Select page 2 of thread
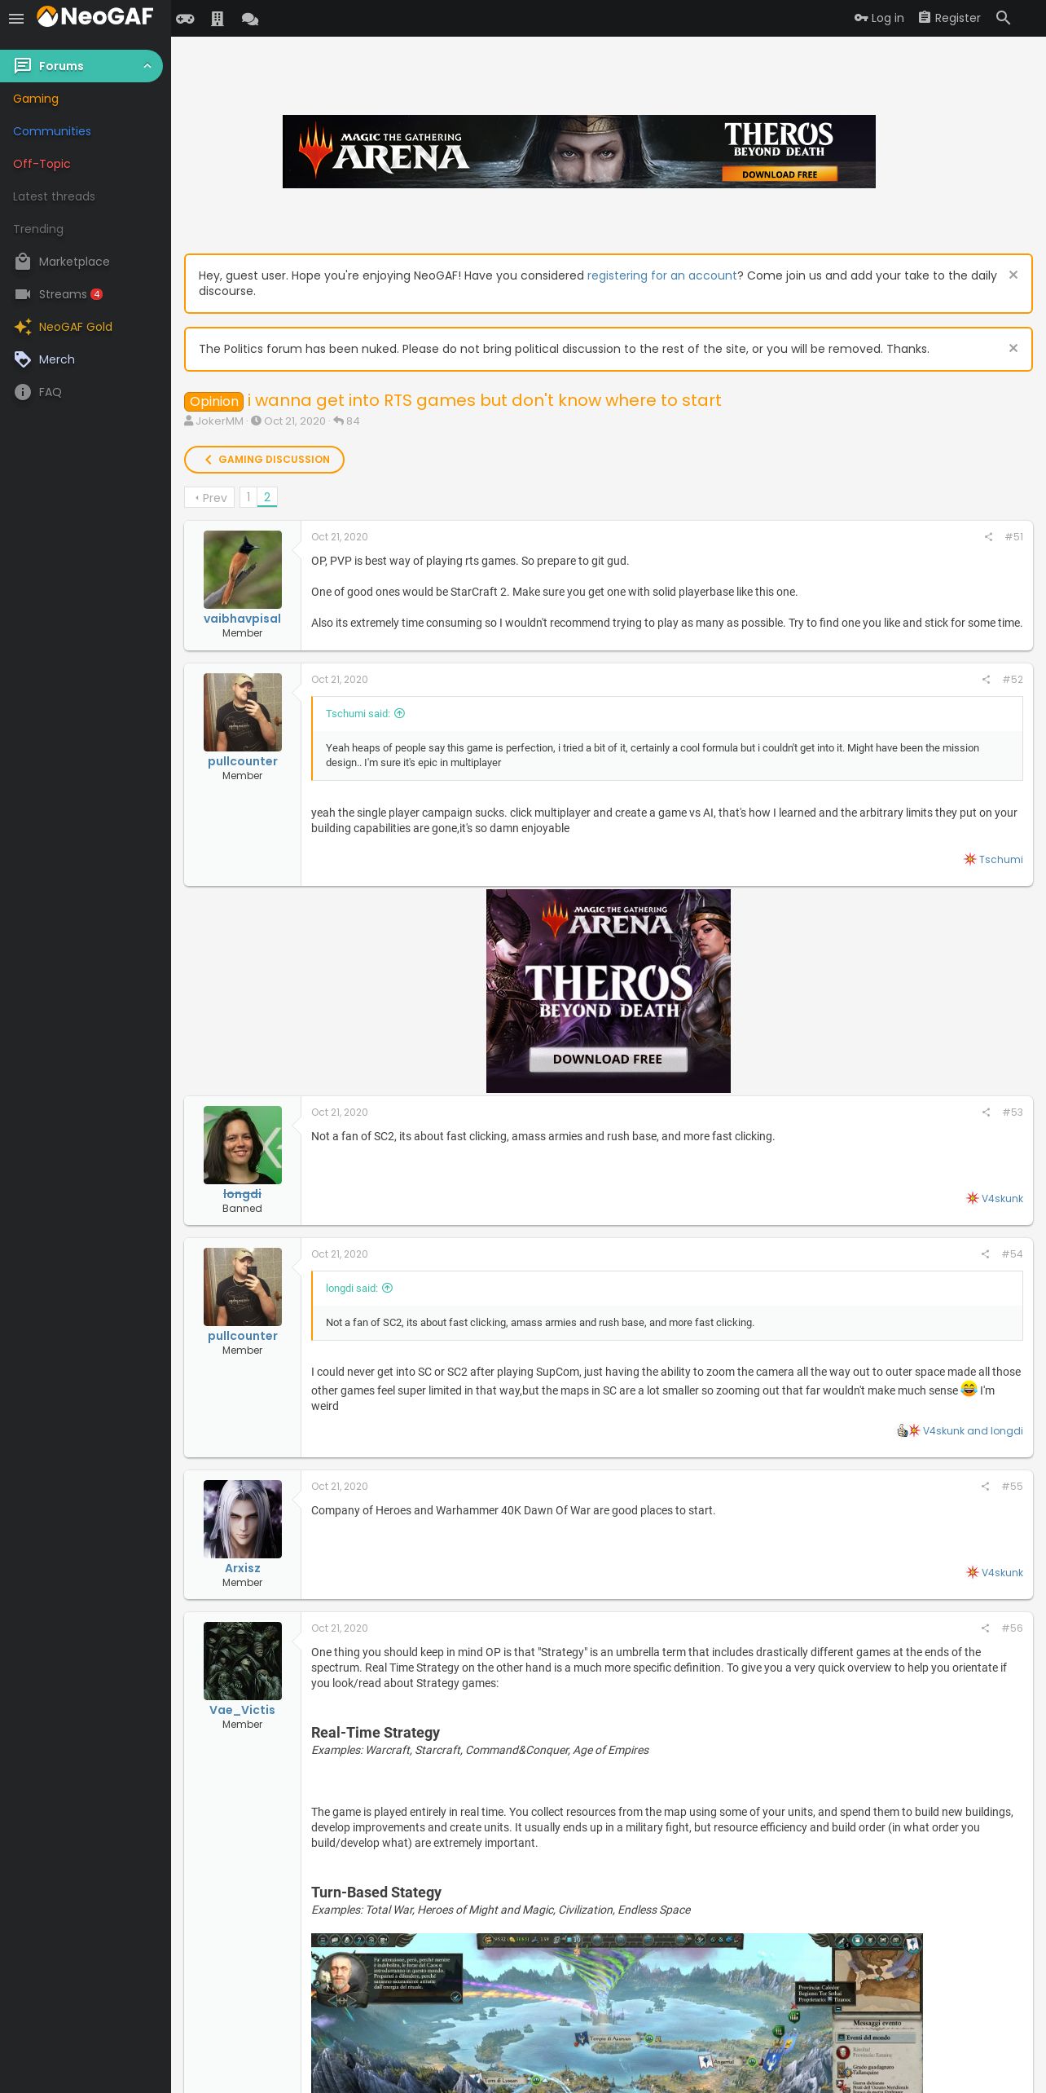This screenshot has width=1046, height=2093. [267, 497]
